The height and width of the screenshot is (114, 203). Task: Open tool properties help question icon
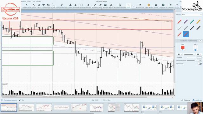click(x=200, y=41)
